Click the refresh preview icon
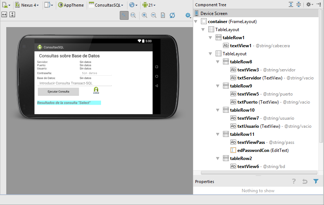Image resolution: width=324 pixels, height=205 pixels. tap(172, 15)
